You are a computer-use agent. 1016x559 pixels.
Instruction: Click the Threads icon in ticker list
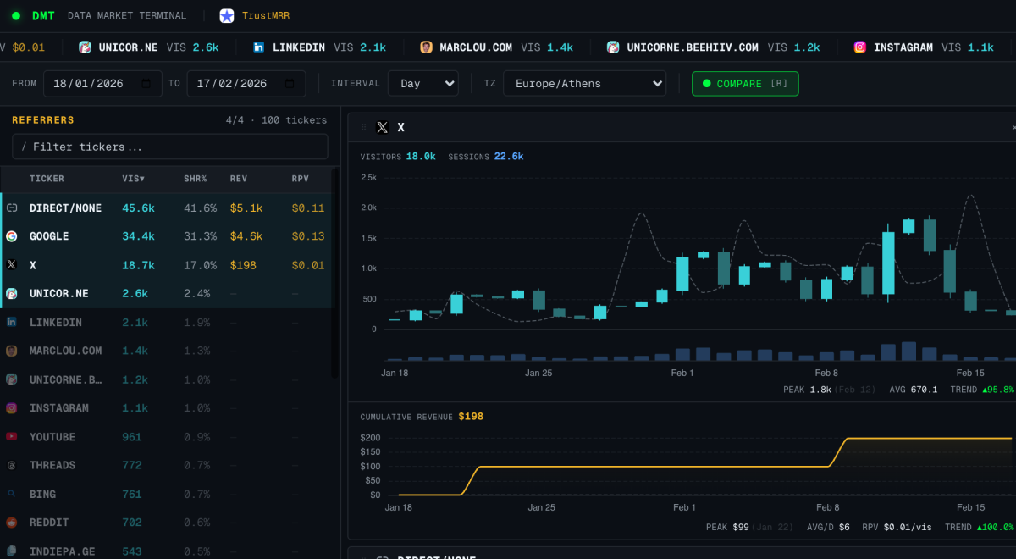pyautogui.click(x=12, y=466)
